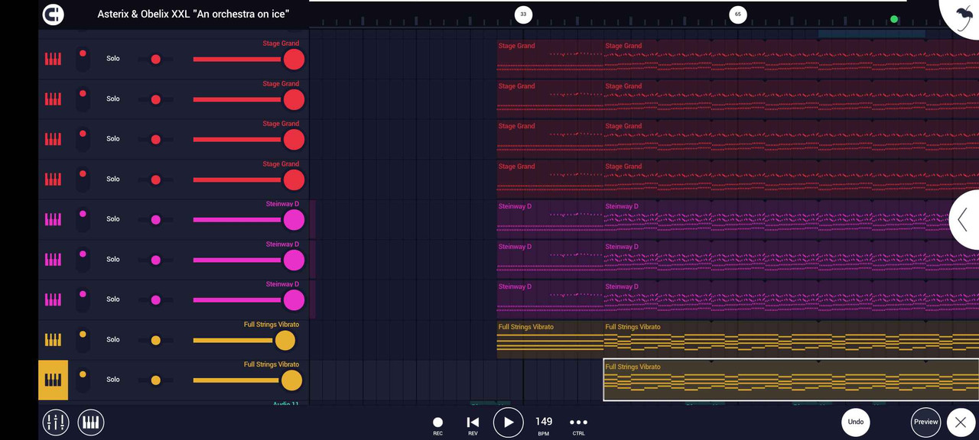979x440 pixels.
Task: Solo the selected Full Strings Vibrato track
Action: click(x=113, y=380)
